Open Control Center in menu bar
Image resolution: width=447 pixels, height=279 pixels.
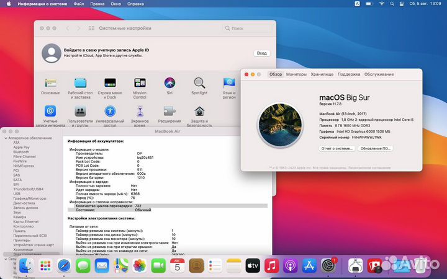tap(402, 4)
